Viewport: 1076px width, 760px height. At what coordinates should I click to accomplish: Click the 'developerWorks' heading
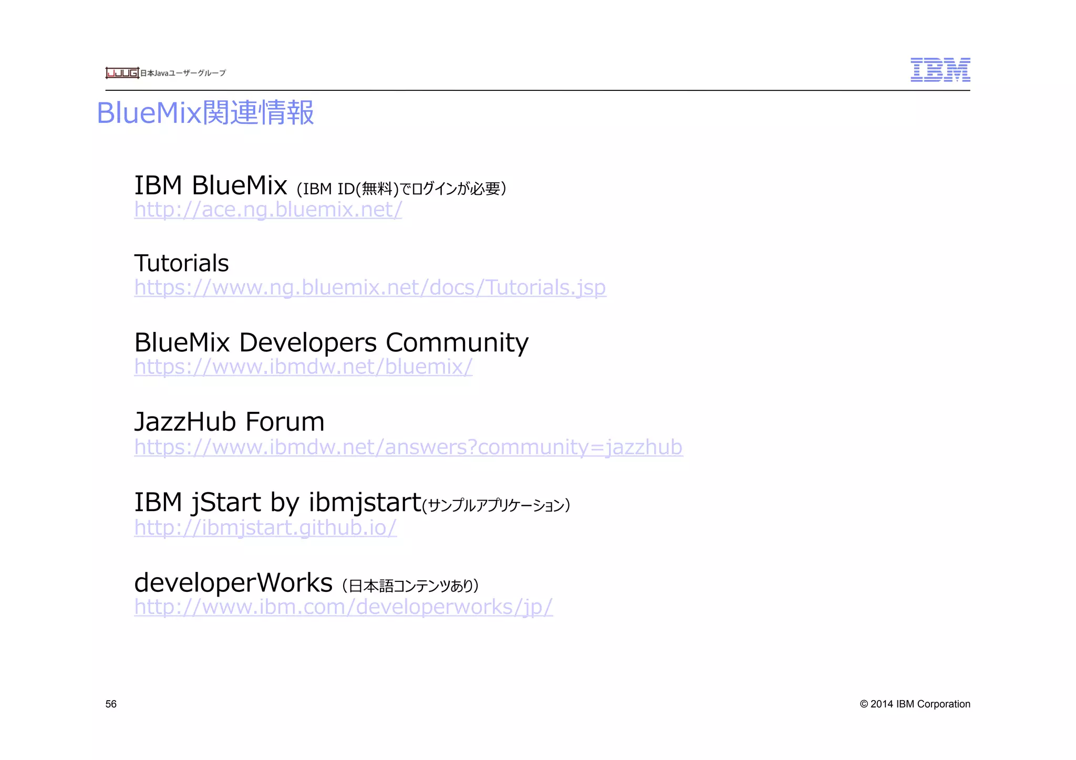pos(233,582)
